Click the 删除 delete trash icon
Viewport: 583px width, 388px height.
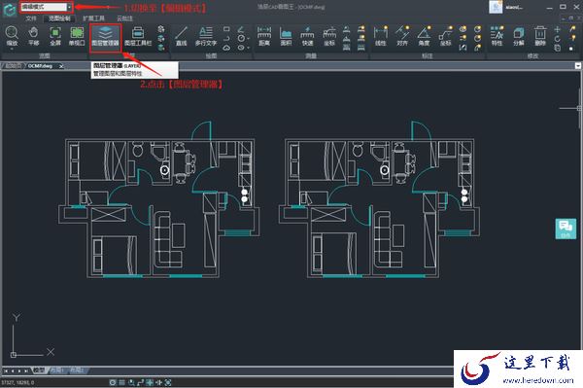tap(540, 36)
